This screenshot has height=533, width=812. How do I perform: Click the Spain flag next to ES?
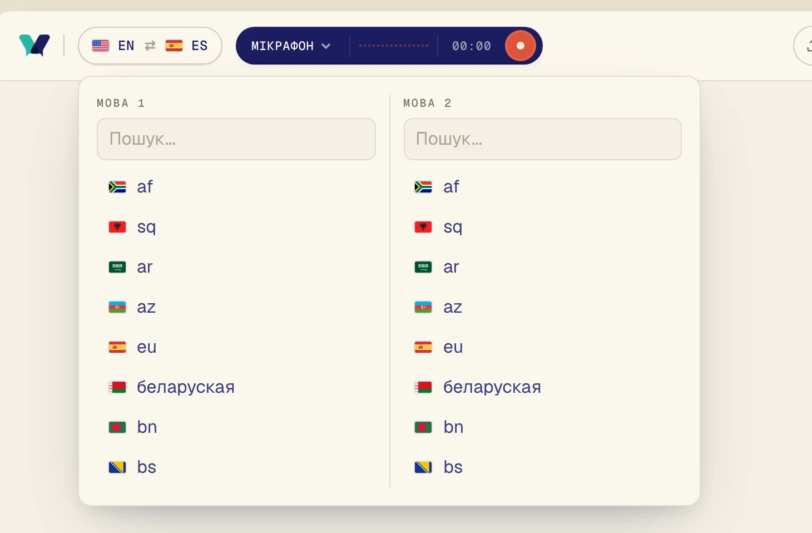coord(174,46)
